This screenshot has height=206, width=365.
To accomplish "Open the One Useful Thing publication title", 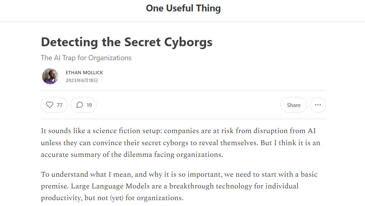I will coord(183,8).
